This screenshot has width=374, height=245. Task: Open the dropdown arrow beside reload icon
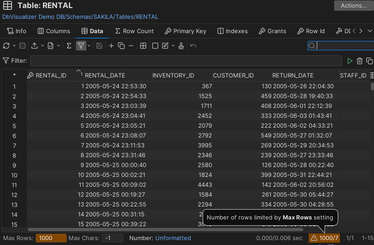[14, 46]
